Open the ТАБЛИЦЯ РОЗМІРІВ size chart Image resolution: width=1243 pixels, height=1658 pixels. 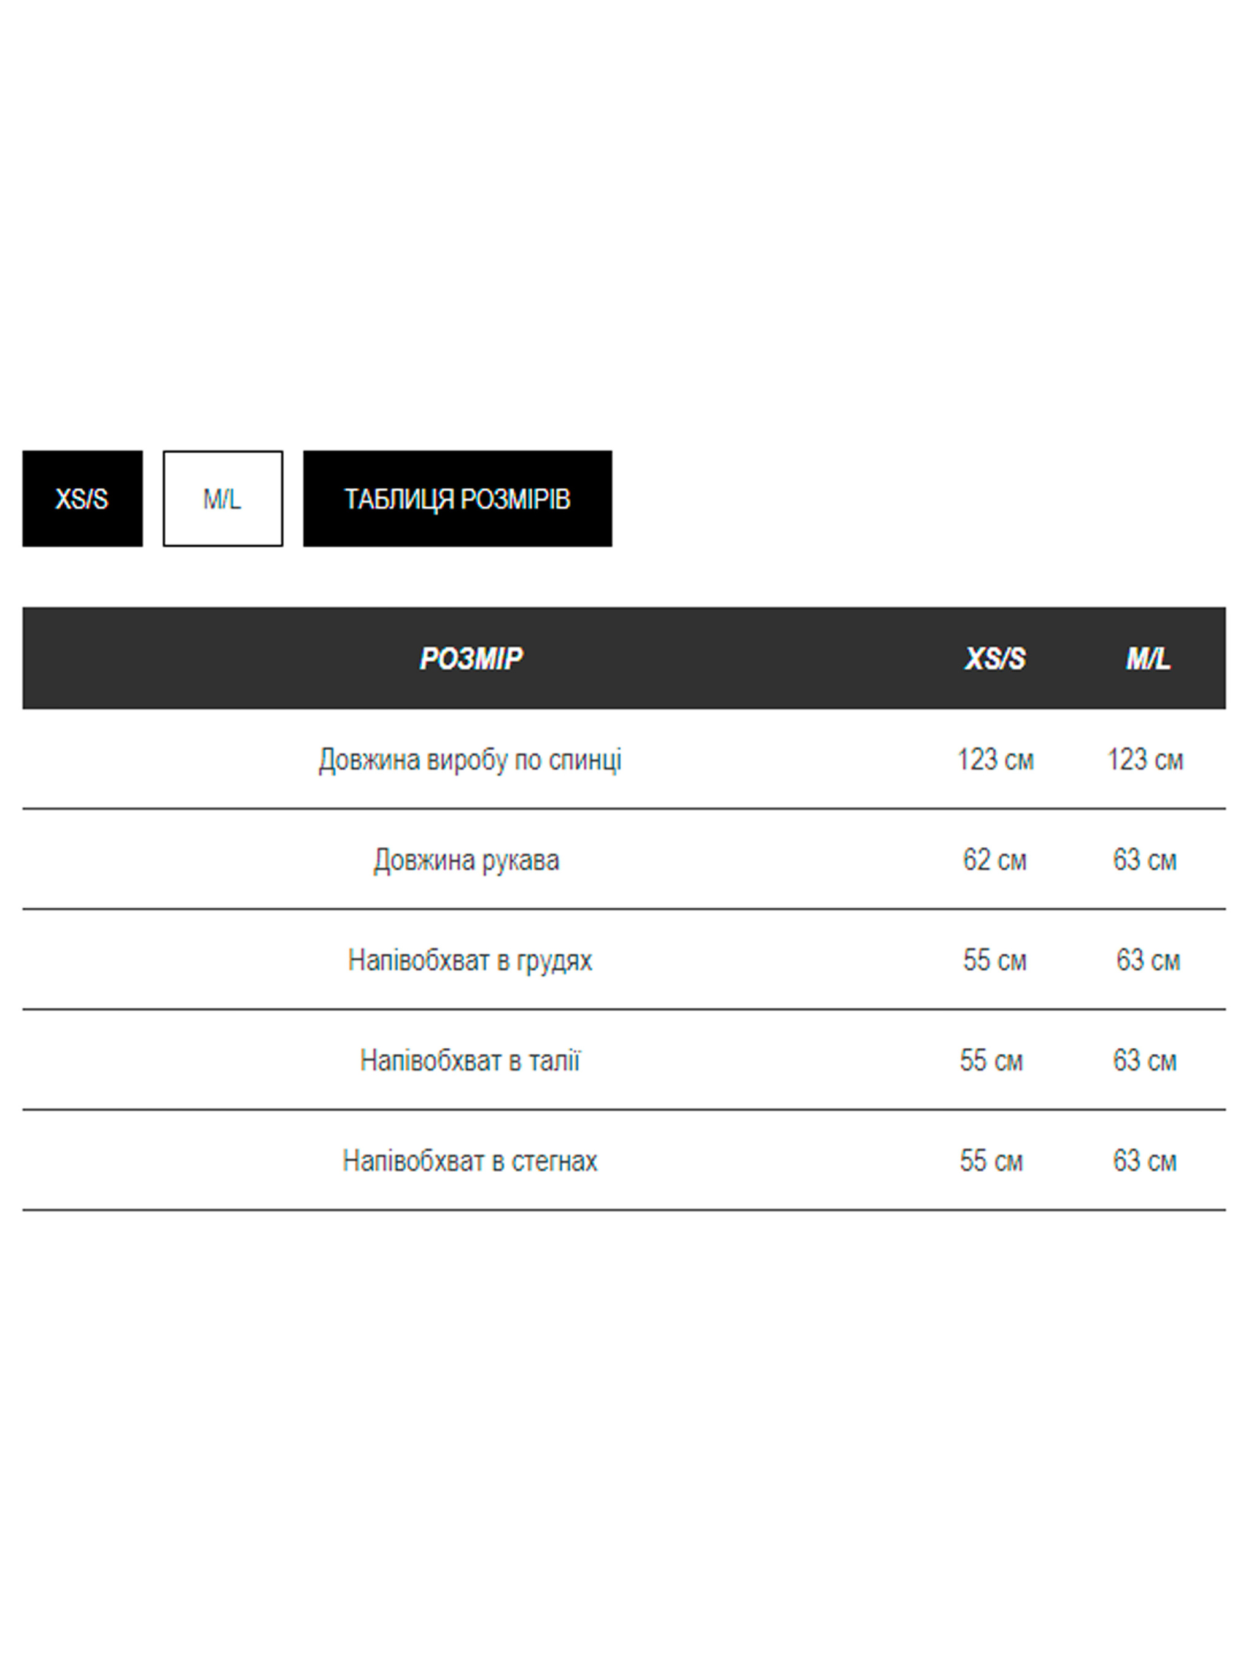point(457,499)
